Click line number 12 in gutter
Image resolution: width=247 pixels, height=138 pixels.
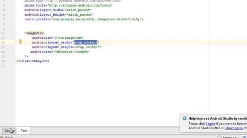tap(3, 43)
